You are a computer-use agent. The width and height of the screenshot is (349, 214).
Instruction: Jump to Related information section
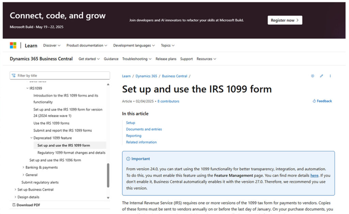click(141, 142)
